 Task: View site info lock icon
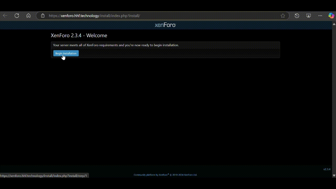click(x=43, y=16)
